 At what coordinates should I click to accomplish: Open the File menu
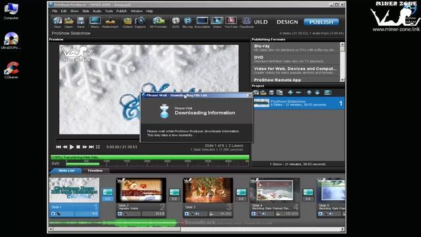click(x=55, y=11)
